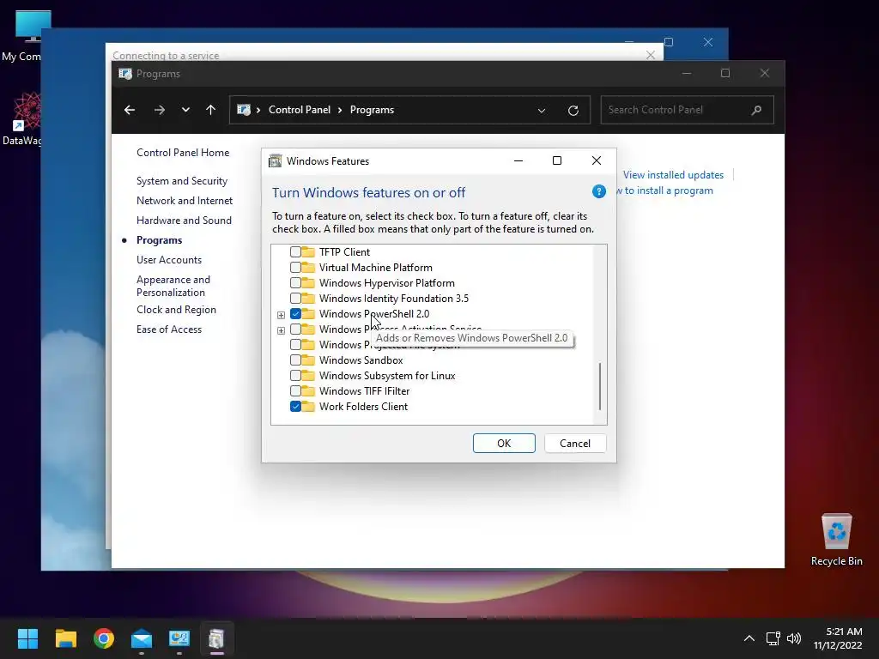Screen dimensions: 879x659
Task: Select the Work Folders Client label
Action: point(363,407)
